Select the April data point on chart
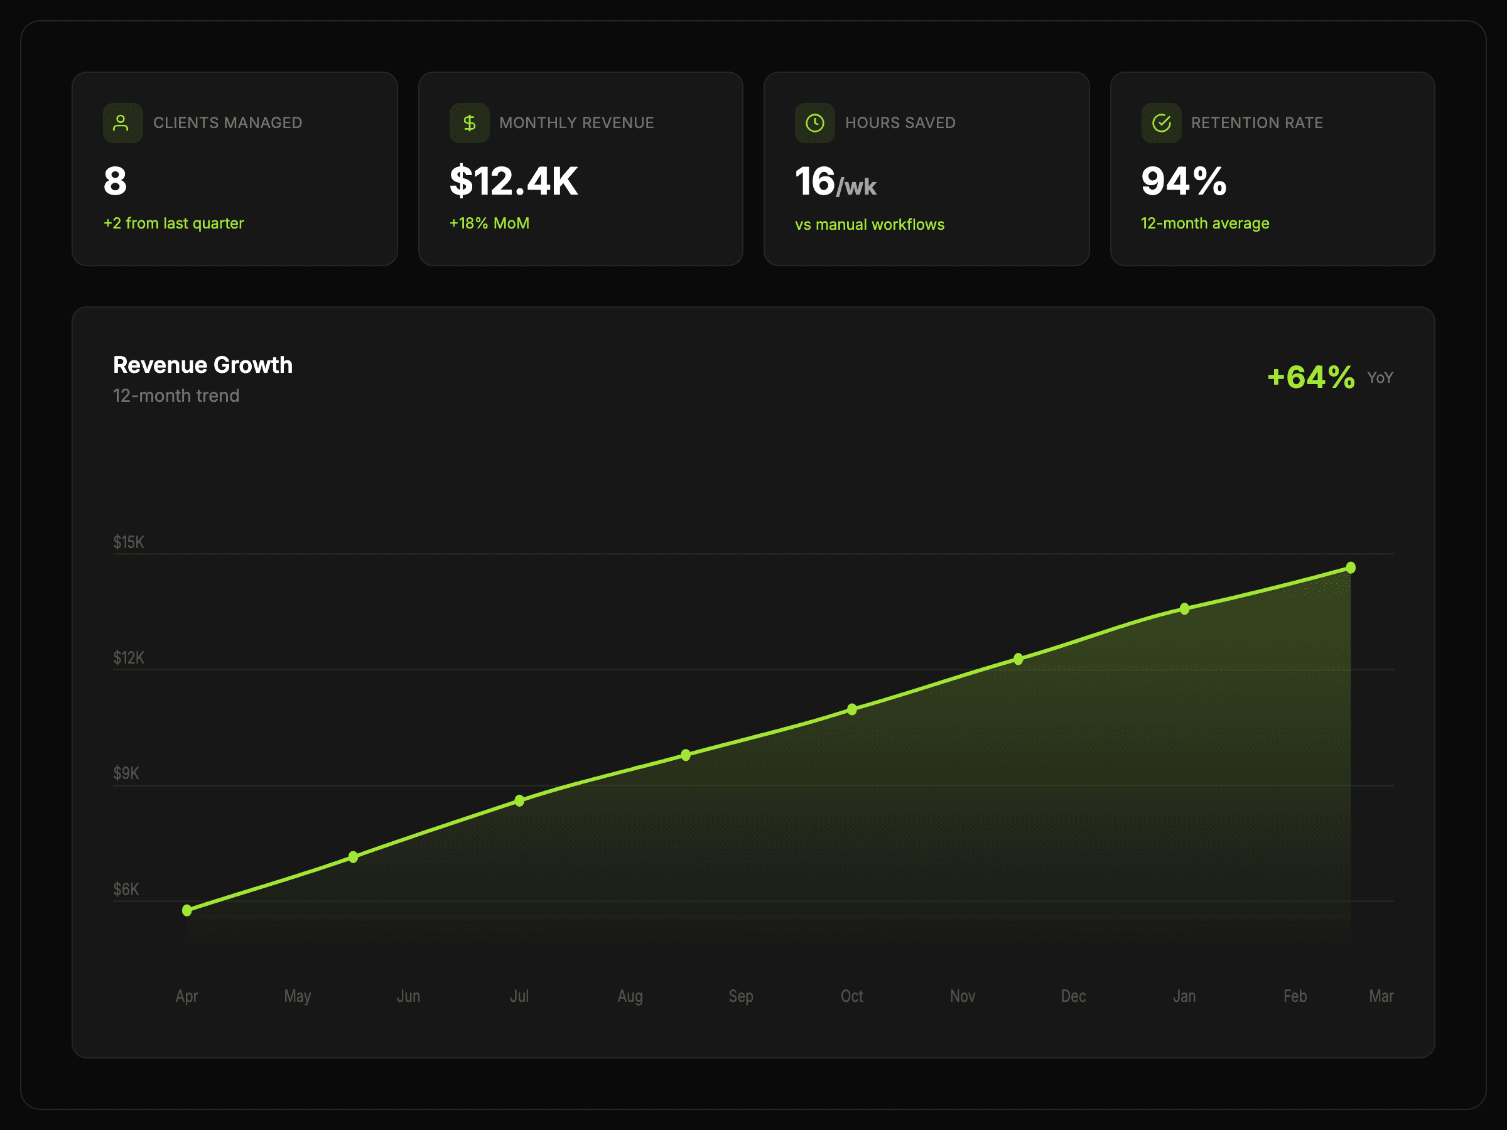 pos(186,910)
